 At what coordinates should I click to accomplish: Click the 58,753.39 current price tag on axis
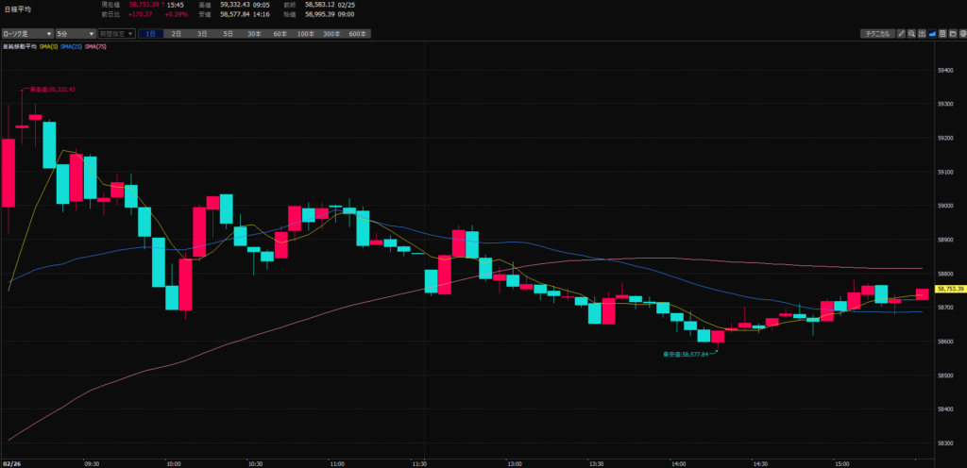click(948, 289)
